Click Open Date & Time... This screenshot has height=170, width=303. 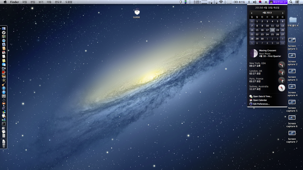pyautogui.click(x=260, y=97)
